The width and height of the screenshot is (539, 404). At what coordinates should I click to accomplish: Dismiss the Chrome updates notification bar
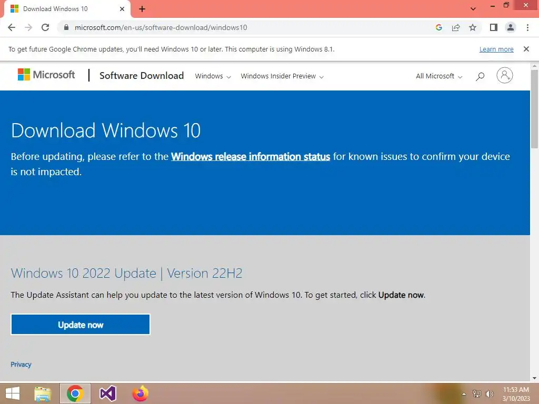point(526,49)
